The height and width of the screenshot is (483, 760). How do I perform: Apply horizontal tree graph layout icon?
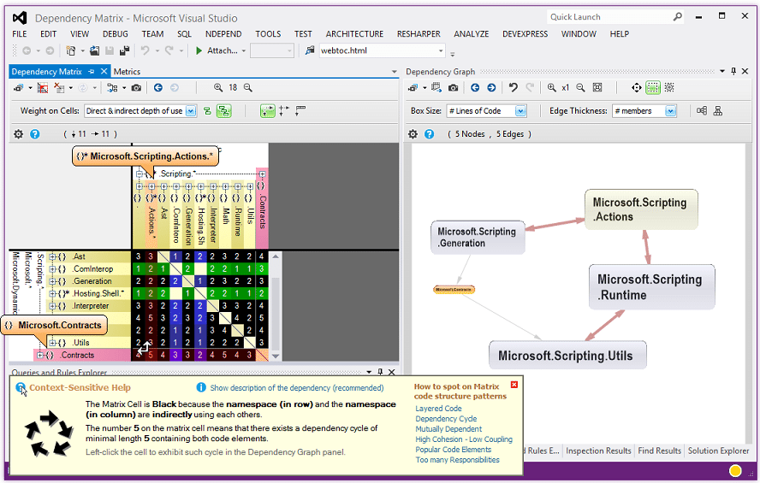tap(701, 111)
